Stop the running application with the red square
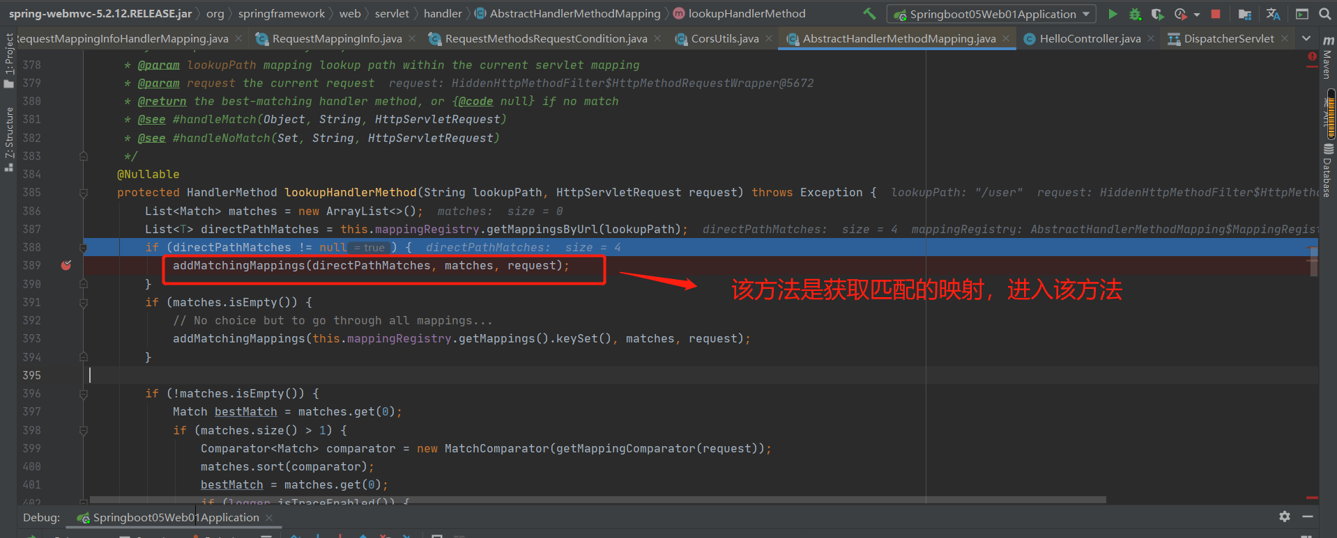 pos(1216,14)
